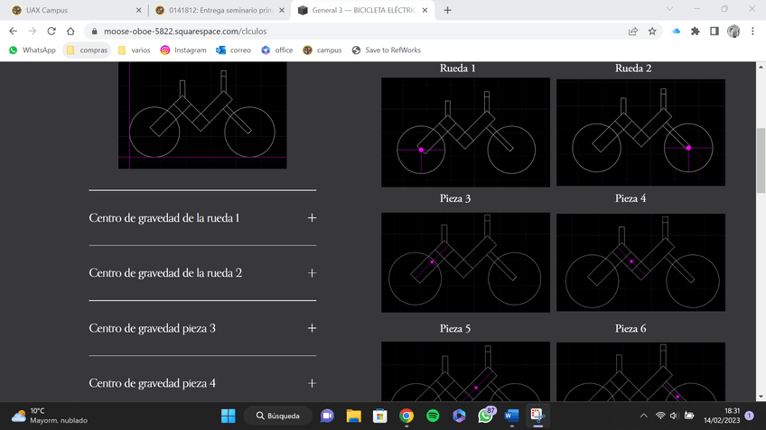Open the tab search chevron
The height and width of the screenshot is (430, 766).
coord(669,9)
